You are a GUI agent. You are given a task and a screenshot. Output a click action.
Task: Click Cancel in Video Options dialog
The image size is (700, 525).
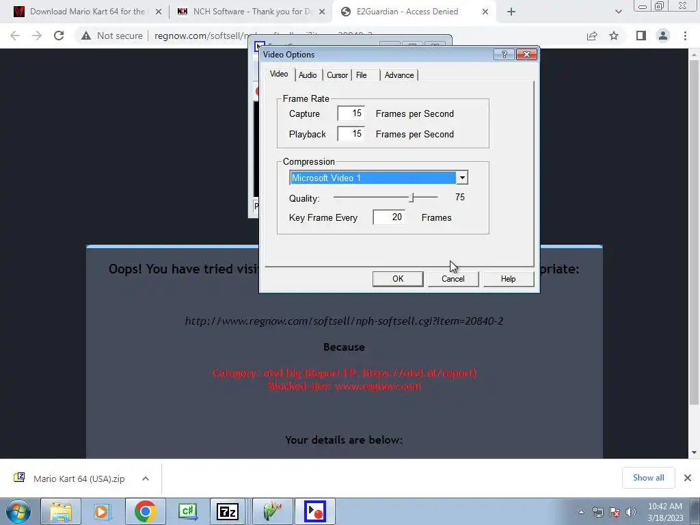[x=453, y=279]
